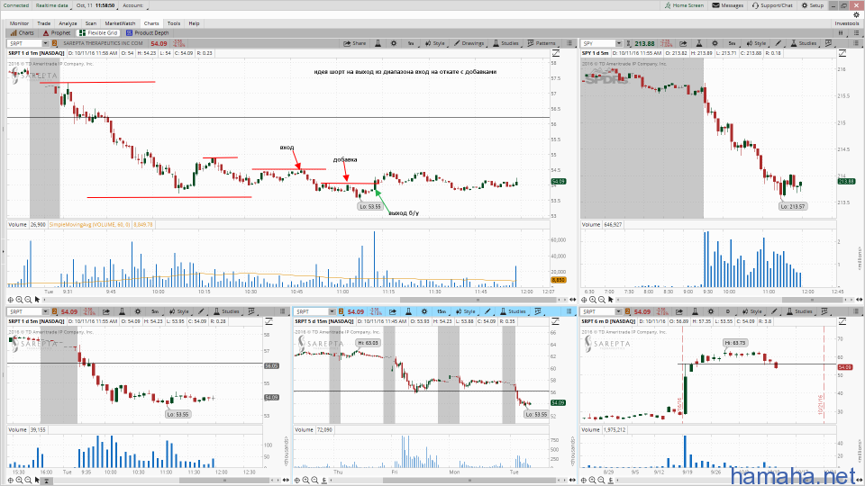This screenshot has width=865, height=486.
Task: Click the expand arrows right of SRPT 1m scrollbar
Action: pyautogui.click(x=573, y=300)
